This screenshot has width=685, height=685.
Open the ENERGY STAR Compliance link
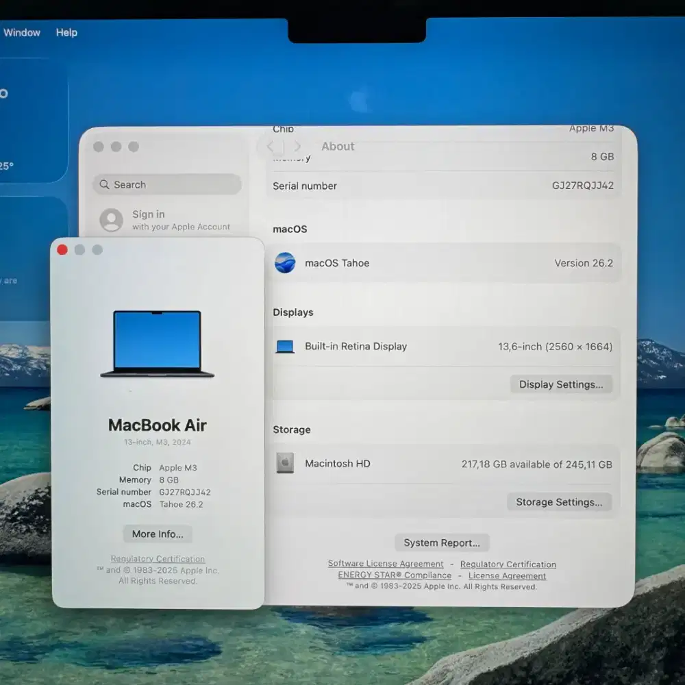394,575
